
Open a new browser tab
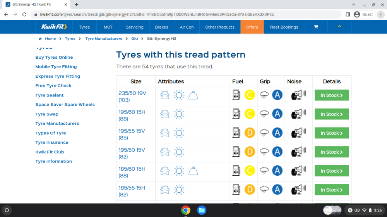click(x=77, y=4)
